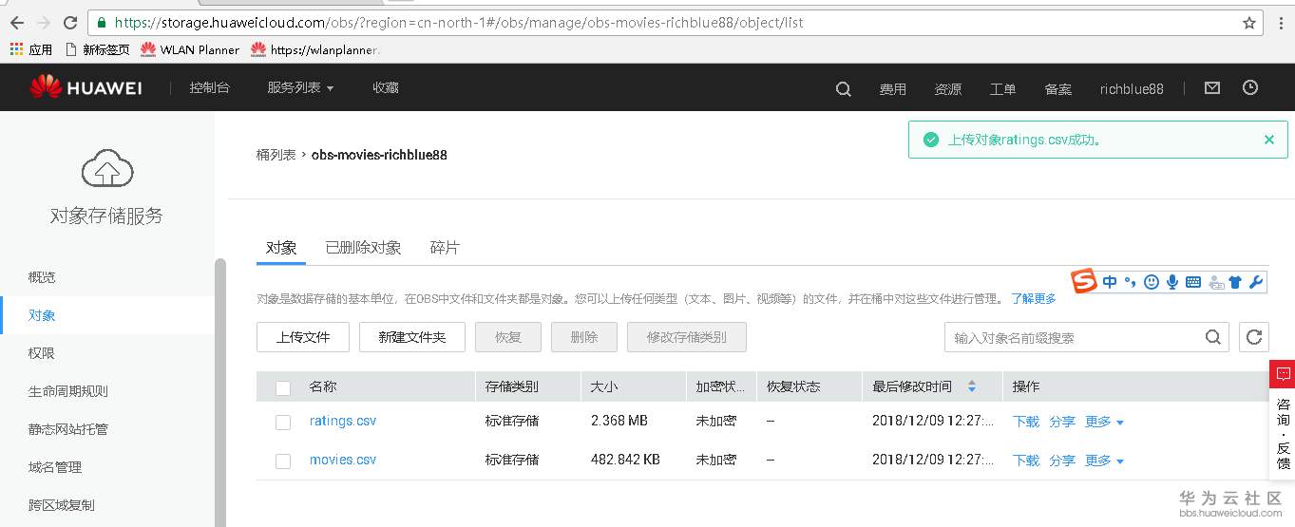Open Chrome three-dot menu
Viewport: 1295px width, 527px height.
click(x=1282, y=22)
